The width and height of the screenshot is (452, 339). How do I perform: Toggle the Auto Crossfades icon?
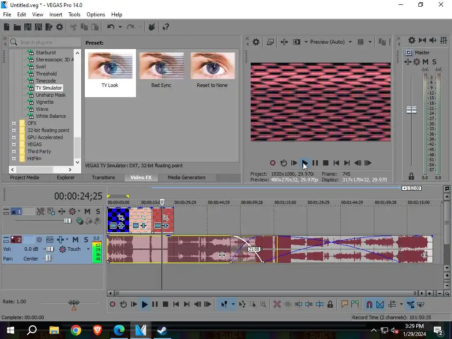380,304
